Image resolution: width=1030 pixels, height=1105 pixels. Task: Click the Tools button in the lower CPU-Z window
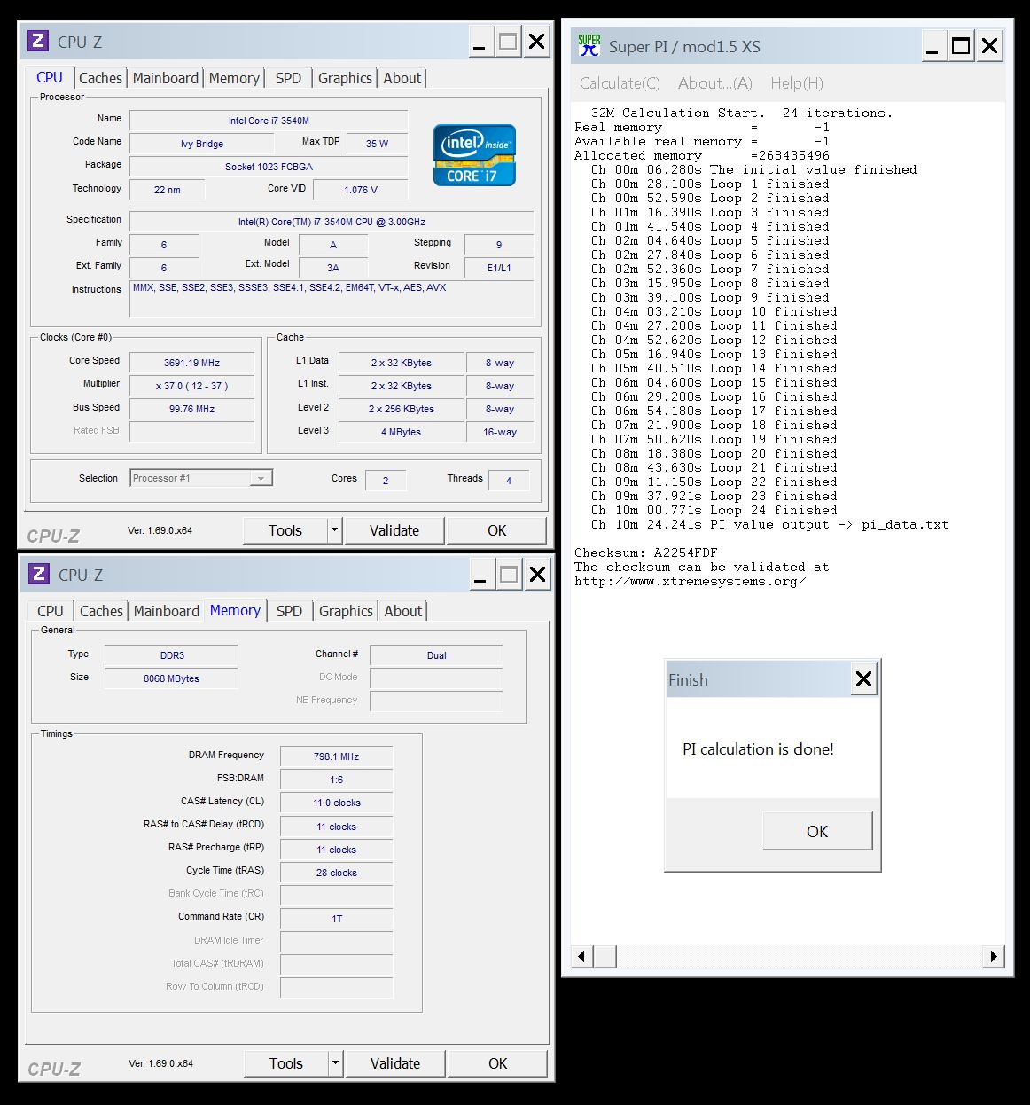click(286, 1063)
